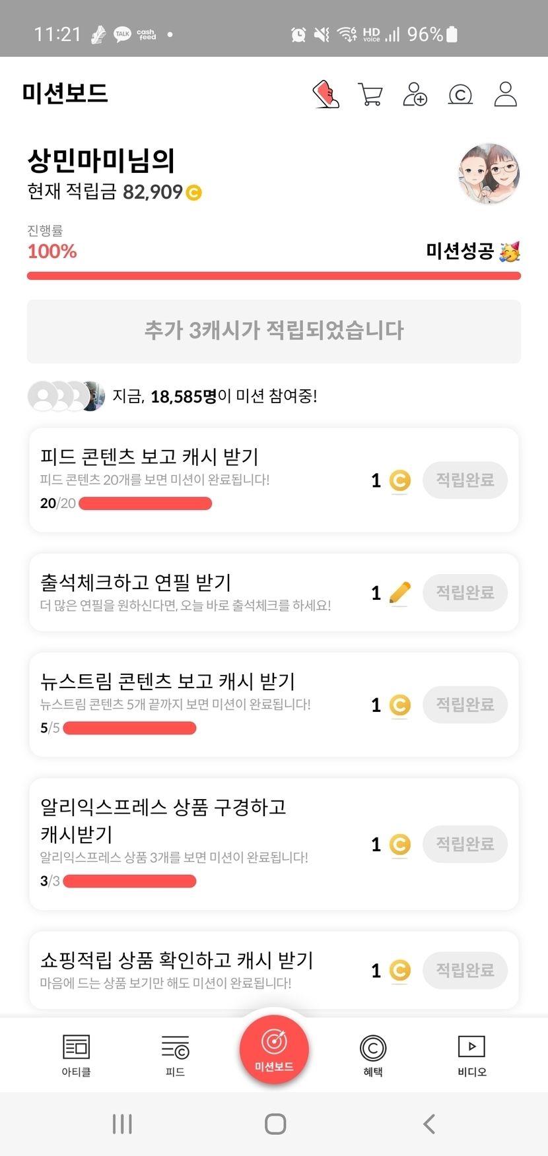Tap the gold coin beside current 82,909 balance
This screenshot has height=1156, width=548.
point(194,193)
